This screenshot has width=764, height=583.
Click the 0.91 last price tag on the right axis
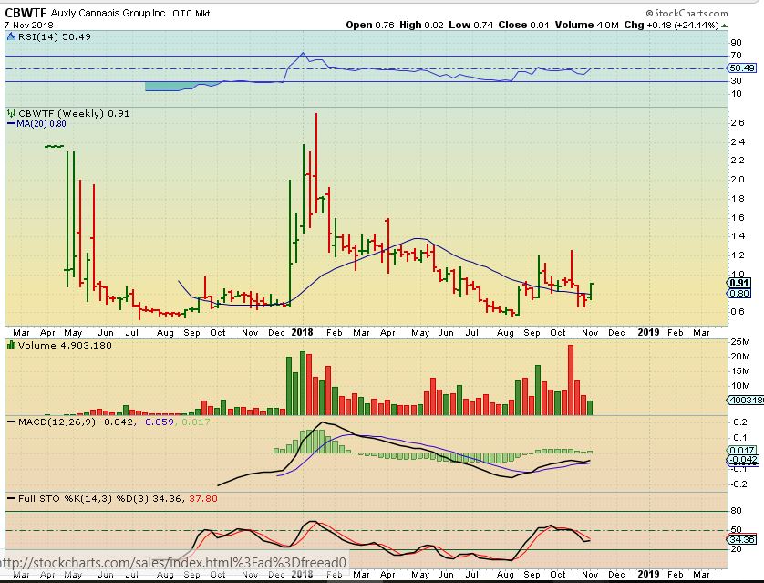pyautogui.click(x=739, y=283)
